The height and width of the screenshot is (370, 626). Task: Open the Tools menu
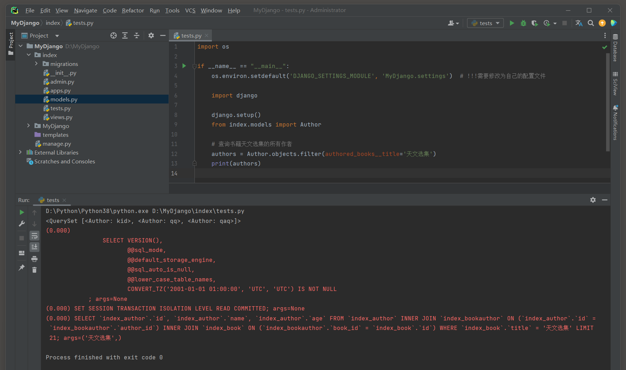(x=172, y=10)
